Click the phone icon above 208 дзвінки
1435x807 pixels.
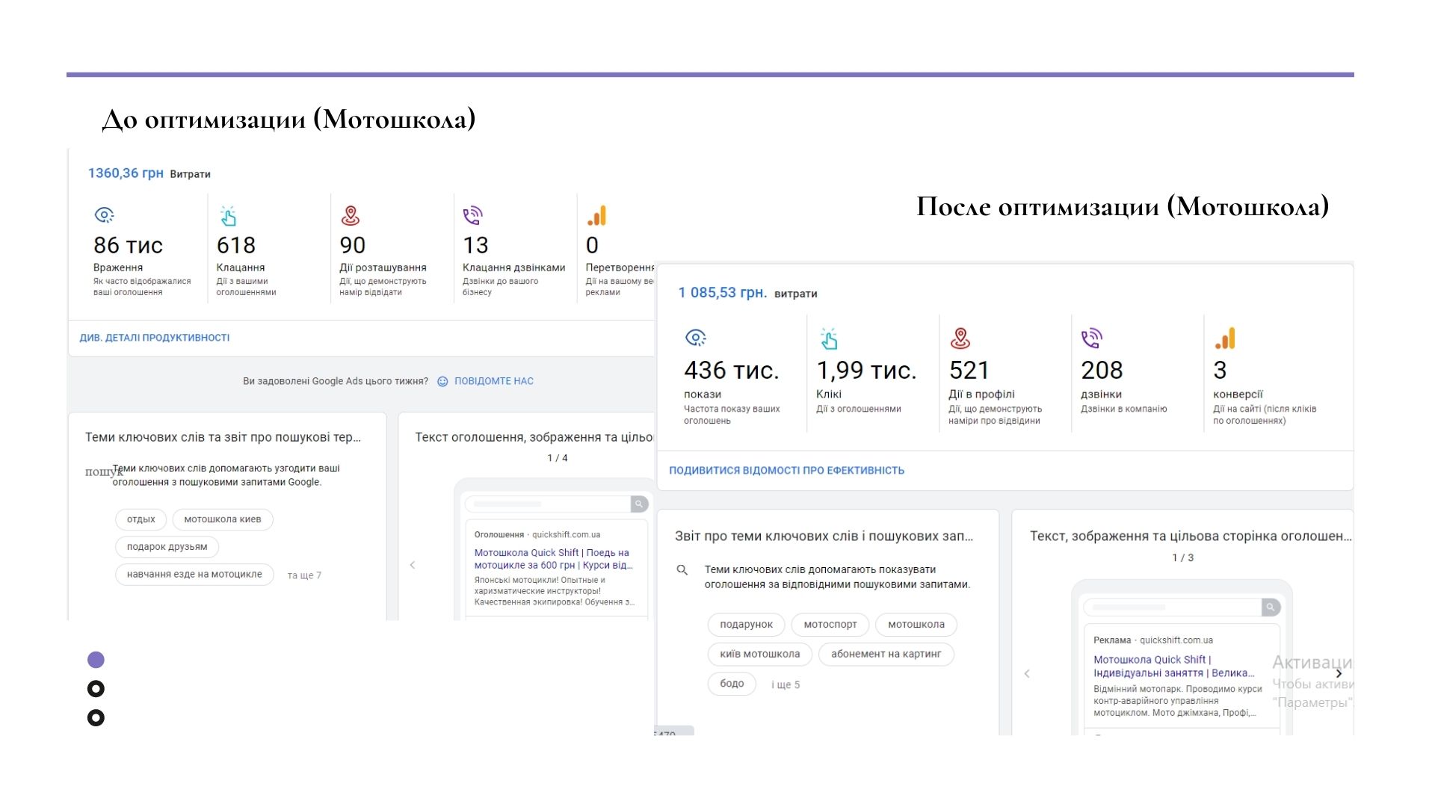(x=1092, y=339)
